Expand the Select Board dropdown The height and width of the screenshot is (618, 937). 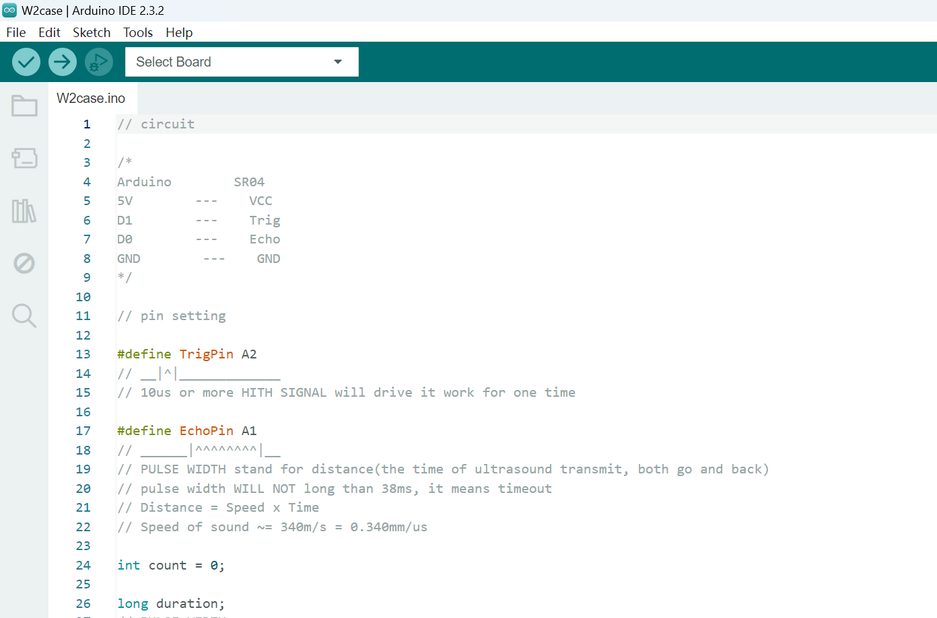coord(242,62)
